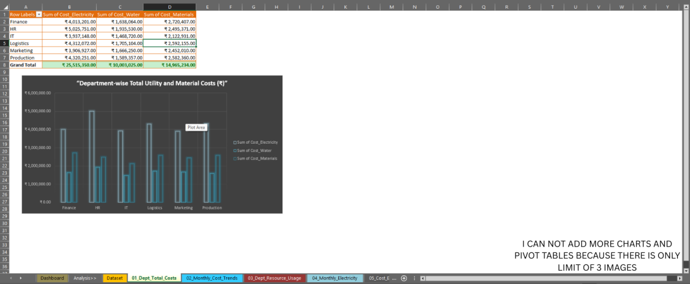The image size is (690, 284).
Task: Select column D header
Action: 170,6
